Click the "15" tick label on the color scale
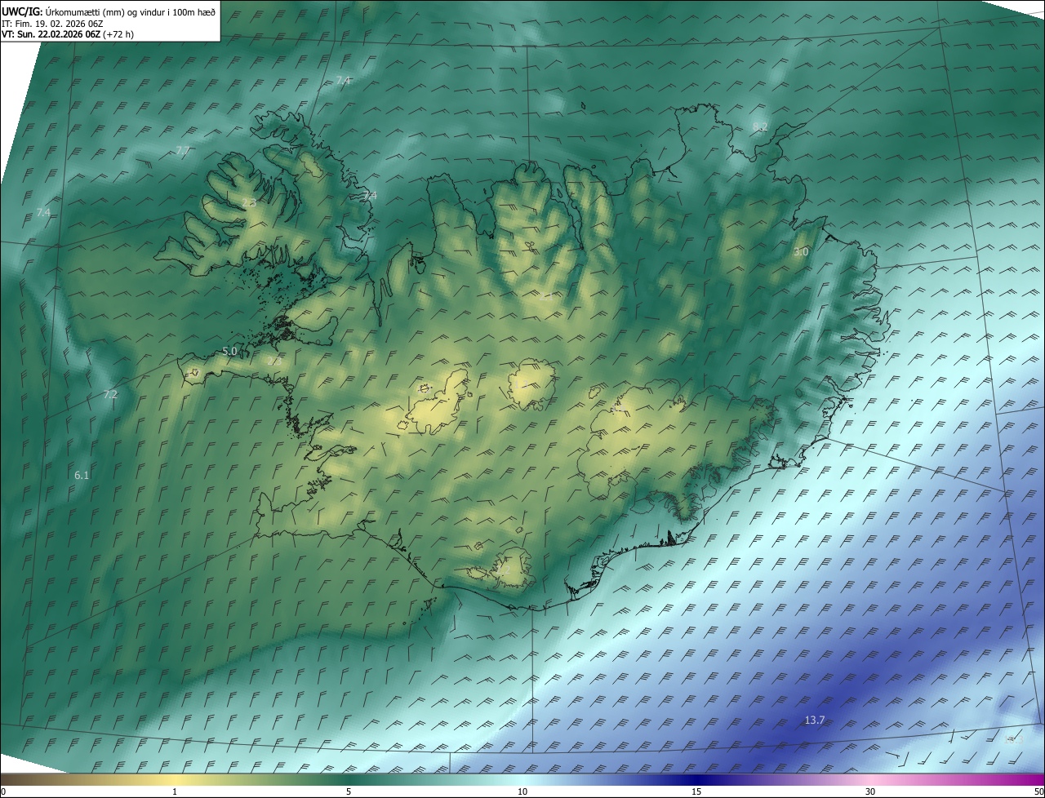This screenshot has height=798, width=1045. pyautogui.click(x=696, y=791)
